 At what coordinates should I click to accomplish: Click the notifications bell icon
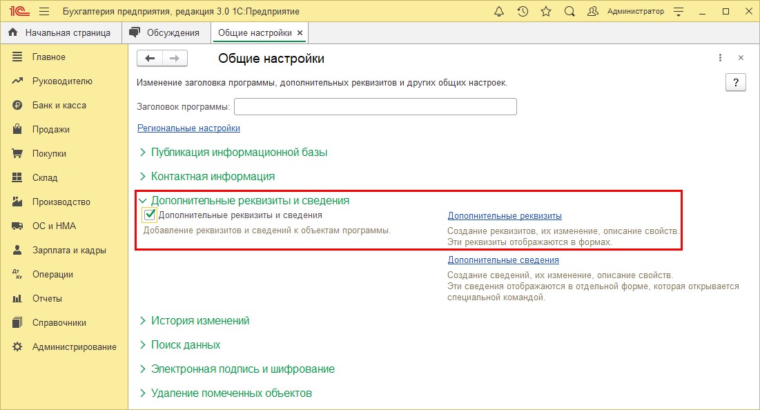499,12
